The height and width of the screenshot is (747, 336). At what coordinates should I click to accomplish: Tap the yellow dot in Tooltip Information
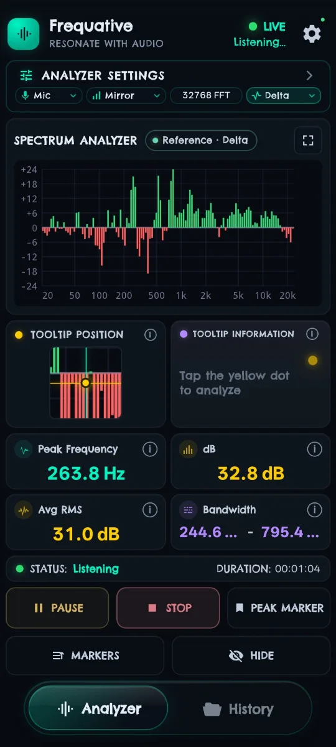coord(313,360)
